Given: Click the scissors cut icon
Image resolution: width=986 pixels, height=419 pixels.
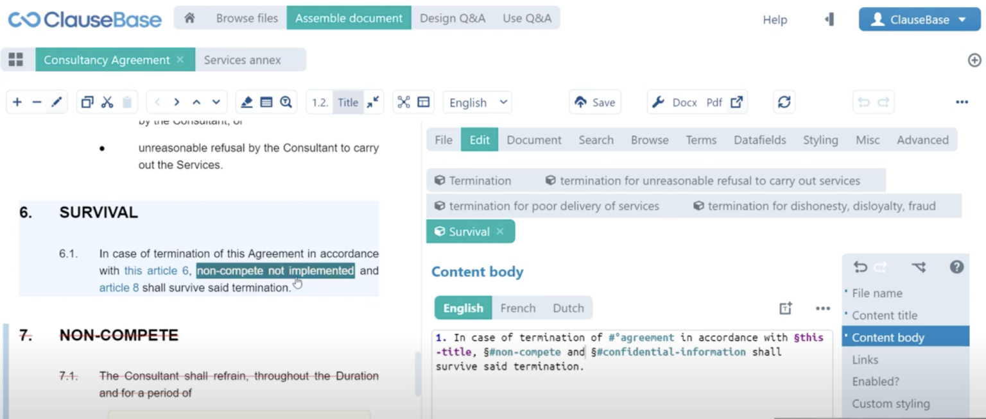Looking at the screenshot, I should point(107,103).
